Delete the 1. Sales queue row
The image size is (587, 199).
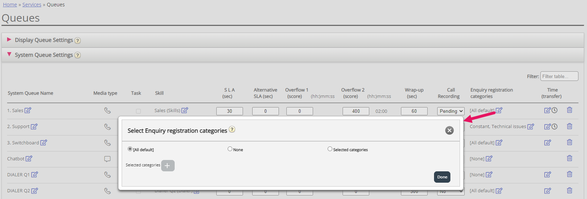569,110
